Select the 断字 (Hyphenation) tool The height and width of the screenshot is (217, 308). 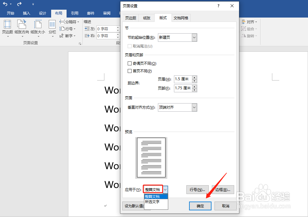pyautogui.click(x=68, y=36)
